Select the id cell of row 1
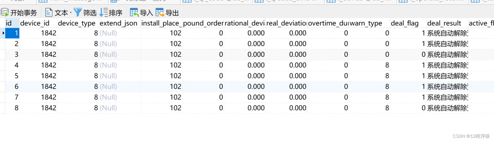494x141 pixels. pos(12,33)
